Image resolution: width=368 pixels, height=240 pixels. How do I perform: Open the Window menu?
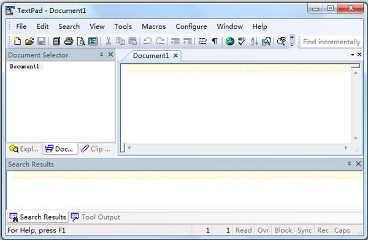coord(230,26)
